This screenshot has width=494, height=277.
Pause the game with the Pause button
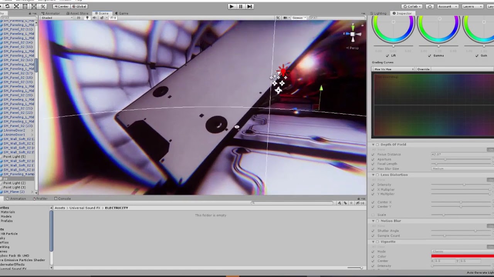[x=240, y=6]
